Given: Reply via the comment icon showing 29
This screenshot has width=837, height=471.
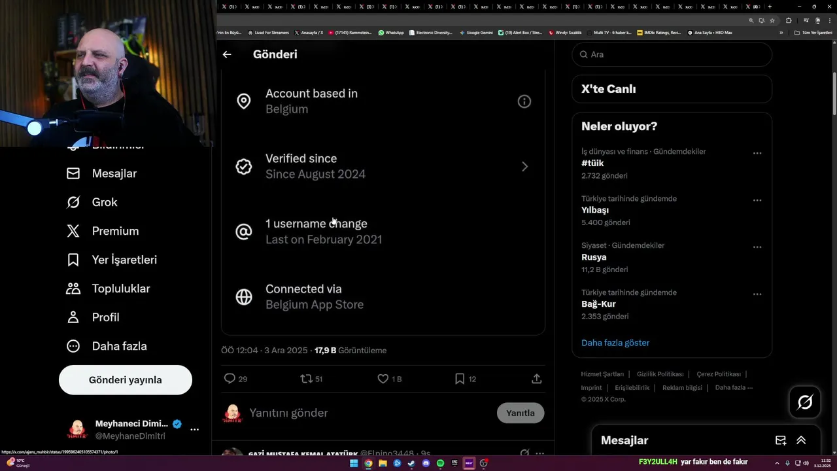Looking at the screenshot, I should pos(235,379).
